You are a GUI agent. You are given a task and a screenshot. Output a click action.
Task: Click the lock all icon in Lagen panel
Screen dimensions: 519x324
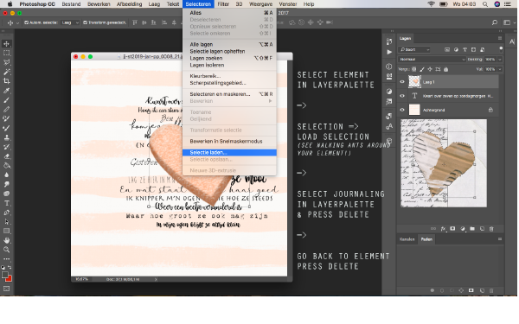(445, 69)
